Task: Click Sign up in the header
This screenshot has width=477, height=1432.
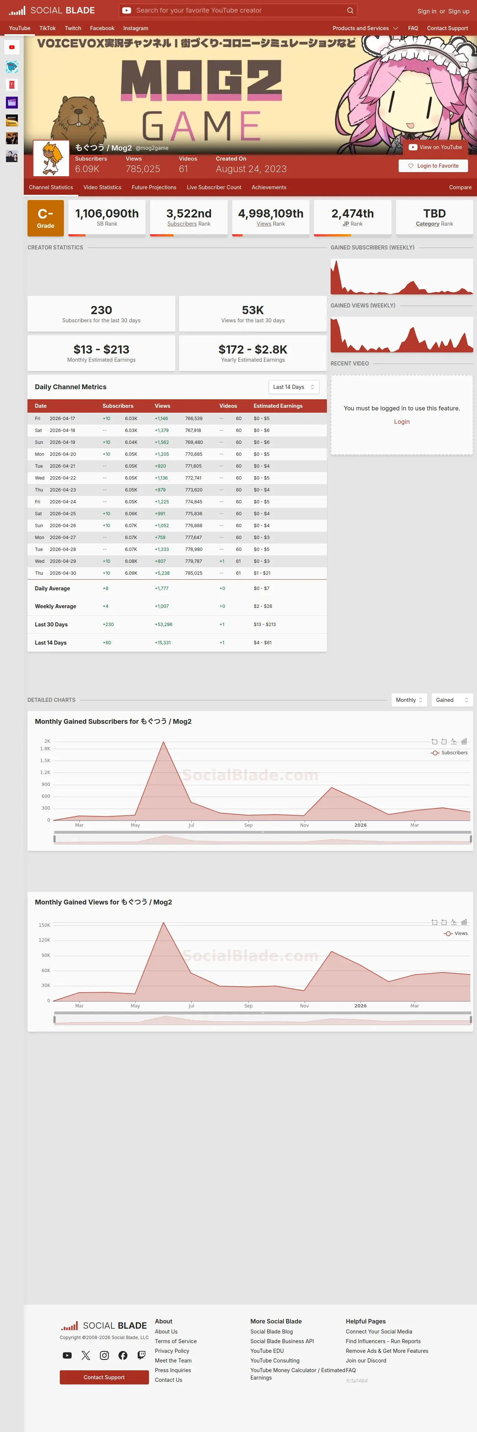Action: (x=459, y=11)
